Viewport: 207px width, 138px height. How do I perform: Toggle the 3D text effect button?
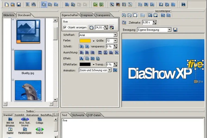pos(92,58)
